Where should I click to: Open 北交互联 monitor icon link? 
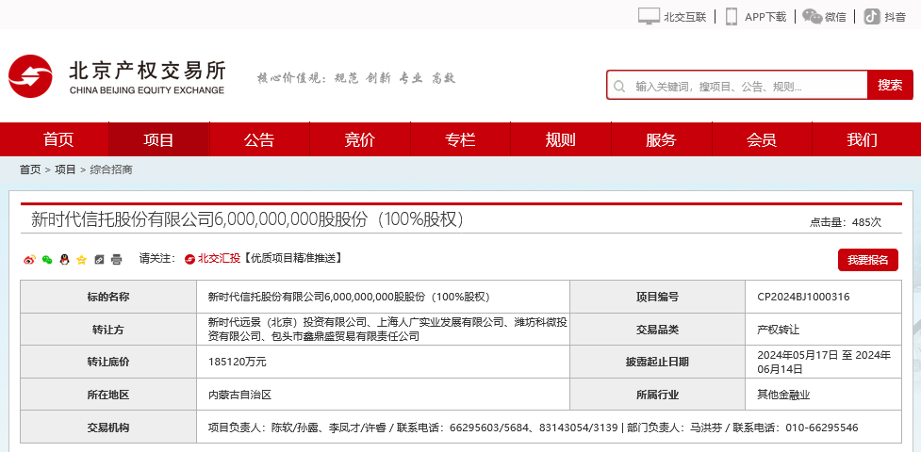pos(672,16)
